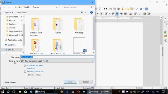Align text right in LibreOffice

click(121, 14)
